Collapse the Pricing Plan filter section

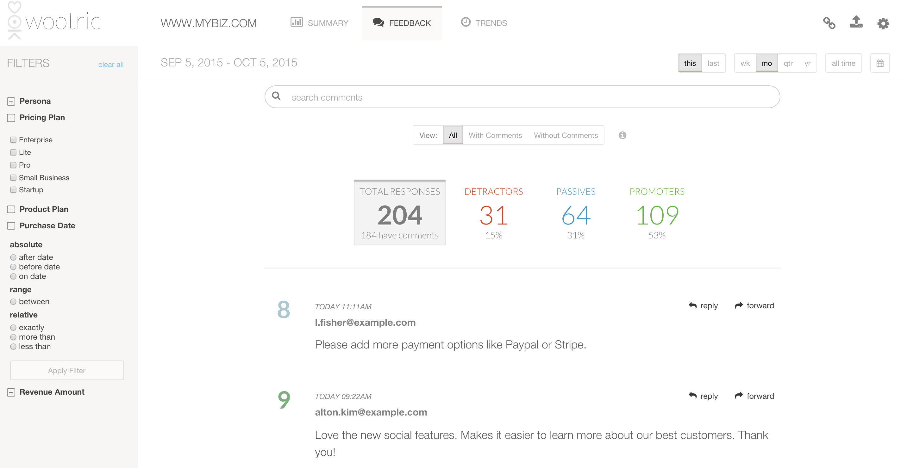tap(11, 118)
